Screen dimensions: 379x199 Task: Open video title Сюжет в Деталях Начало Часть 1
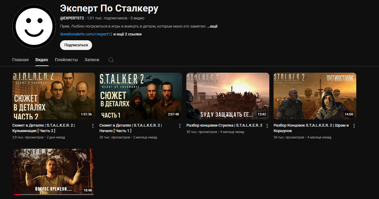[x=131, y=128]
